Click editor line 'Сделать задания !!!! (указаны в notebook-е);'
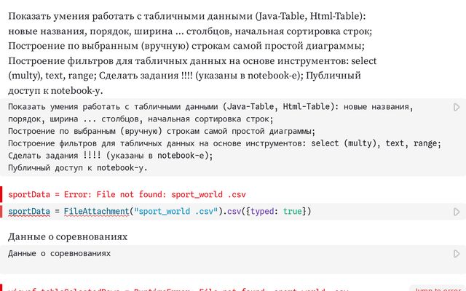Viewport: 466px width, 291px height. coord(111,156)
